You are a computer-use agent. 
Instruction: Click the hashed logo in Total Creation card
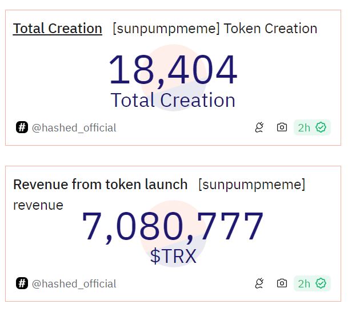(x=22, y=127)
